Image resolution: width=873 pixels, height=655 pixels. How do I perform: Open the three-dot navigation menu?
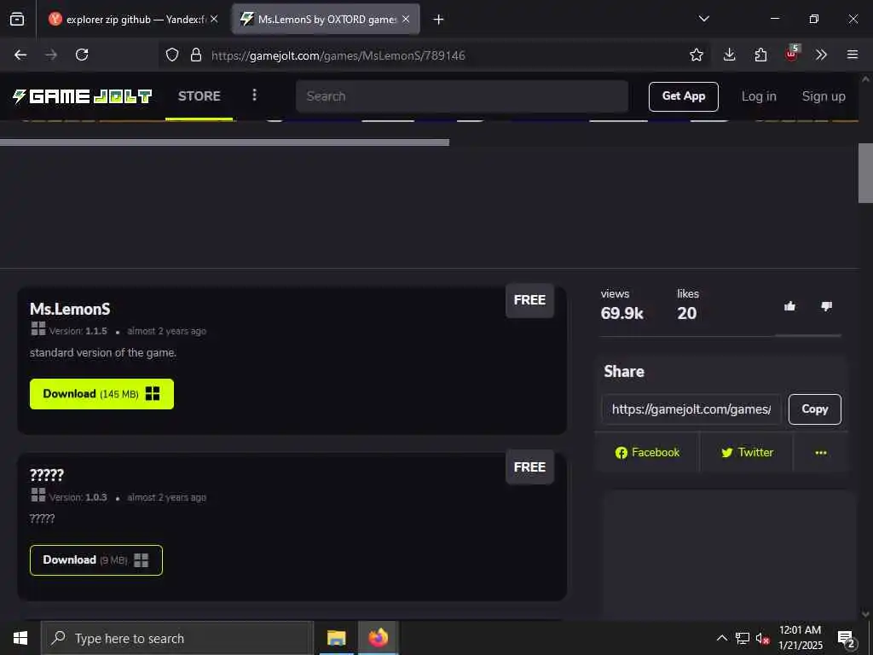[x=254, y=96]
